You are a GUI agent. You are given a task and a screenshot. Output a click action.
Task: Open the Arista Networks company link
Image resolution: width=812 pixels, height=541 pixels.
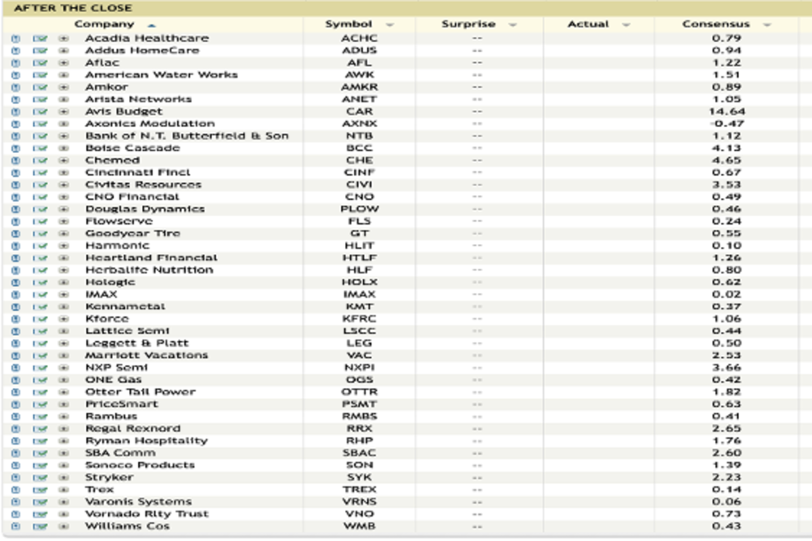(x=138, y=99)
